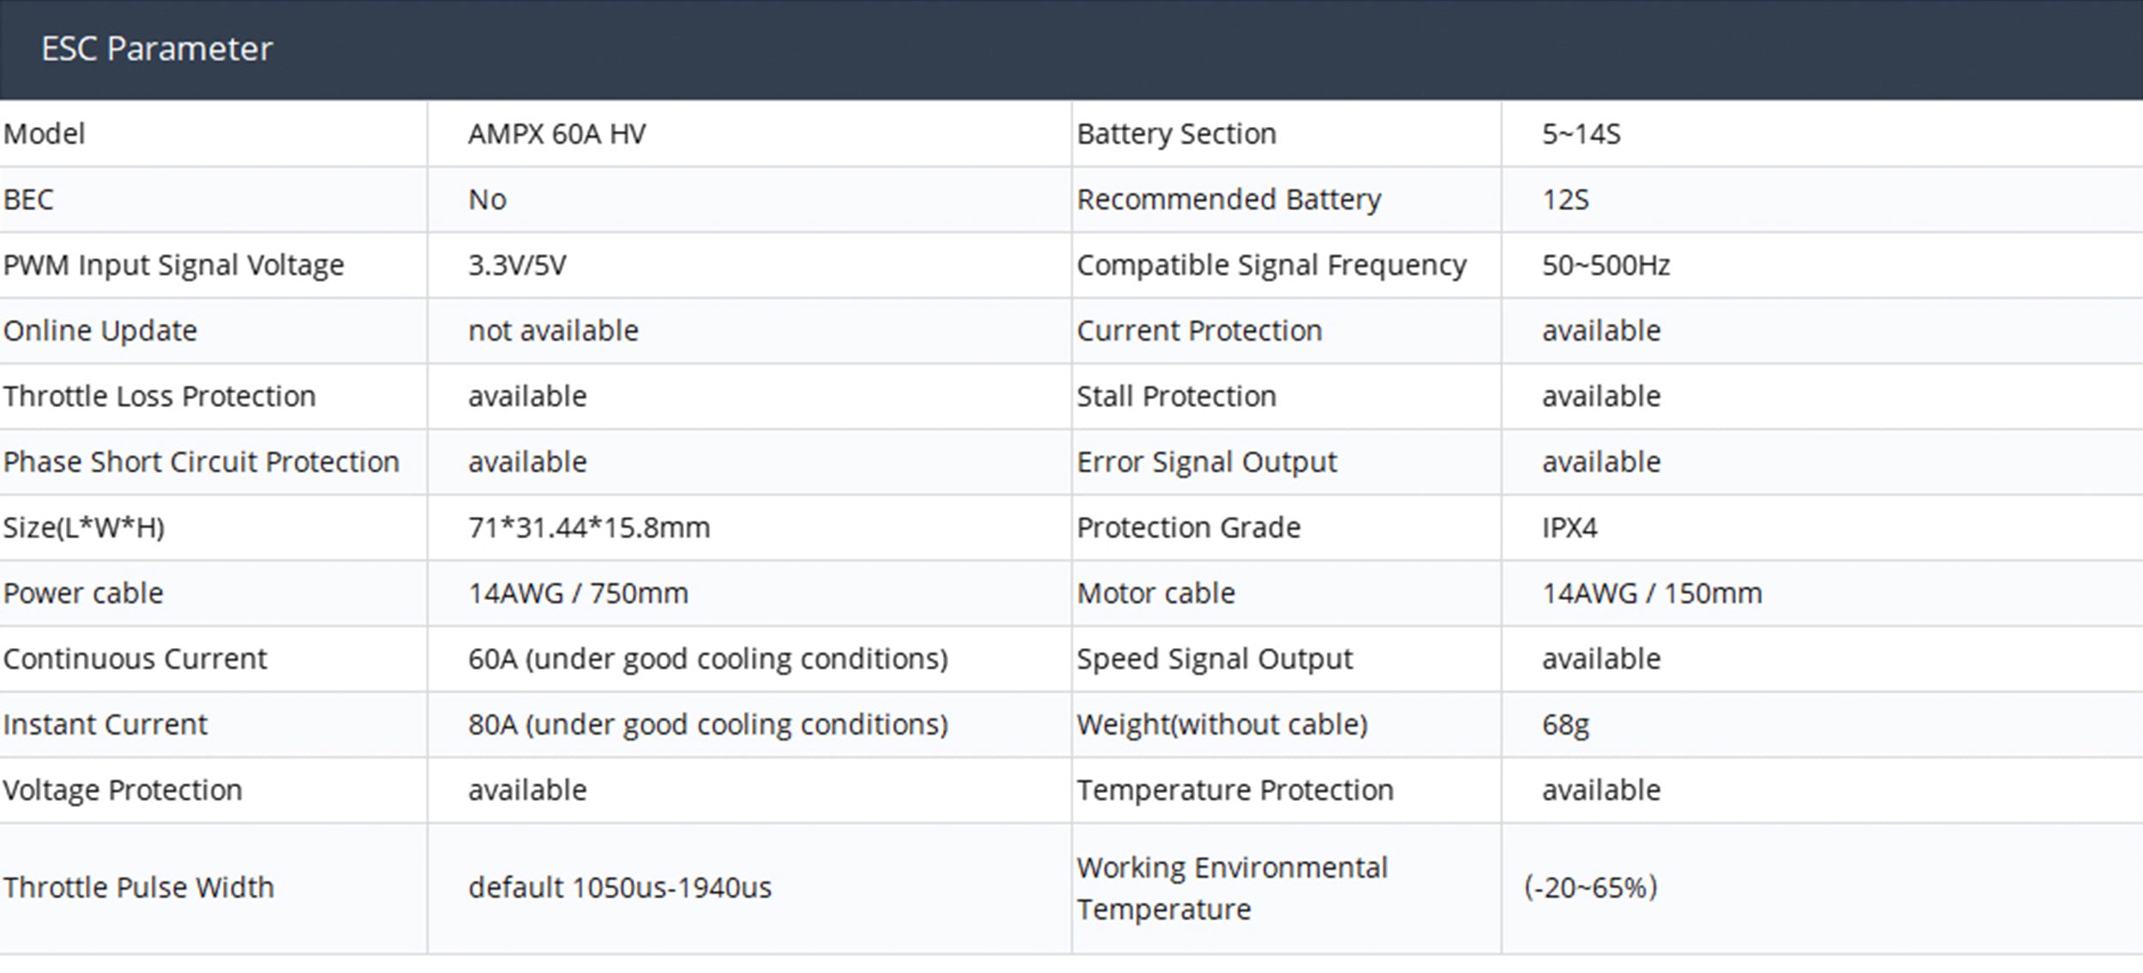
Task: Click the 60A continuous current value
Action: (x=707, y=659)
